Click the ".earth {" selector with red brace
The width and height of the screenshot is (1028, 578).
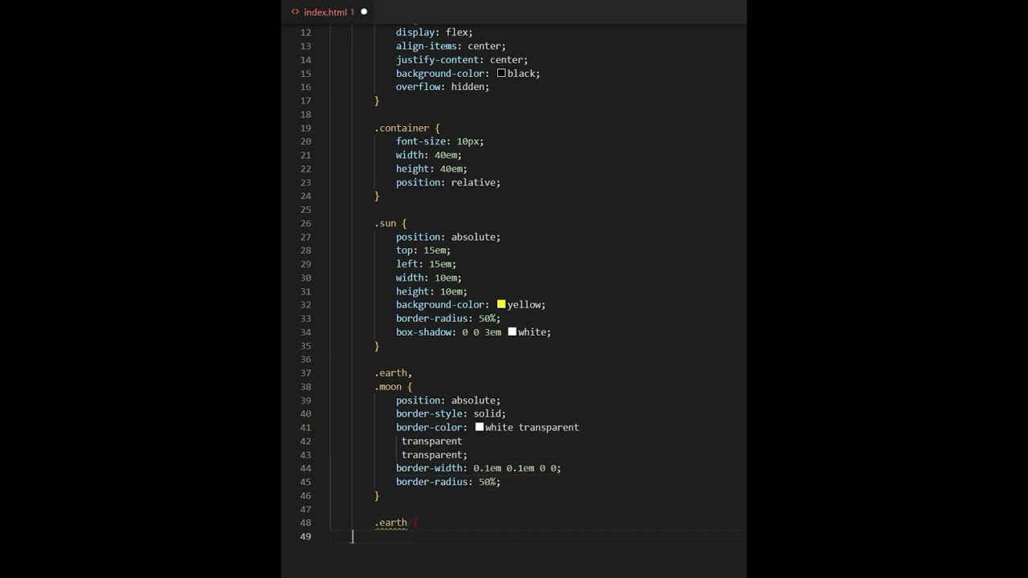(x=396, y=523)
